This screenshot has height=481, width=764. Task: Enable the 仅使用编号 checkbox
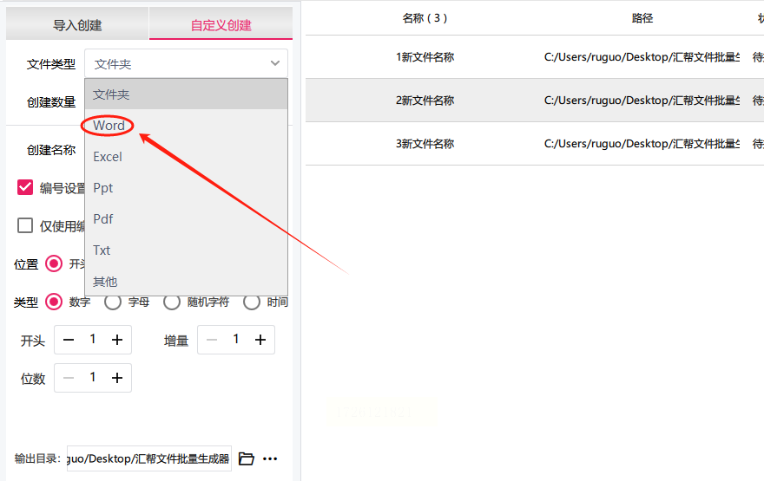coord(25,225)
